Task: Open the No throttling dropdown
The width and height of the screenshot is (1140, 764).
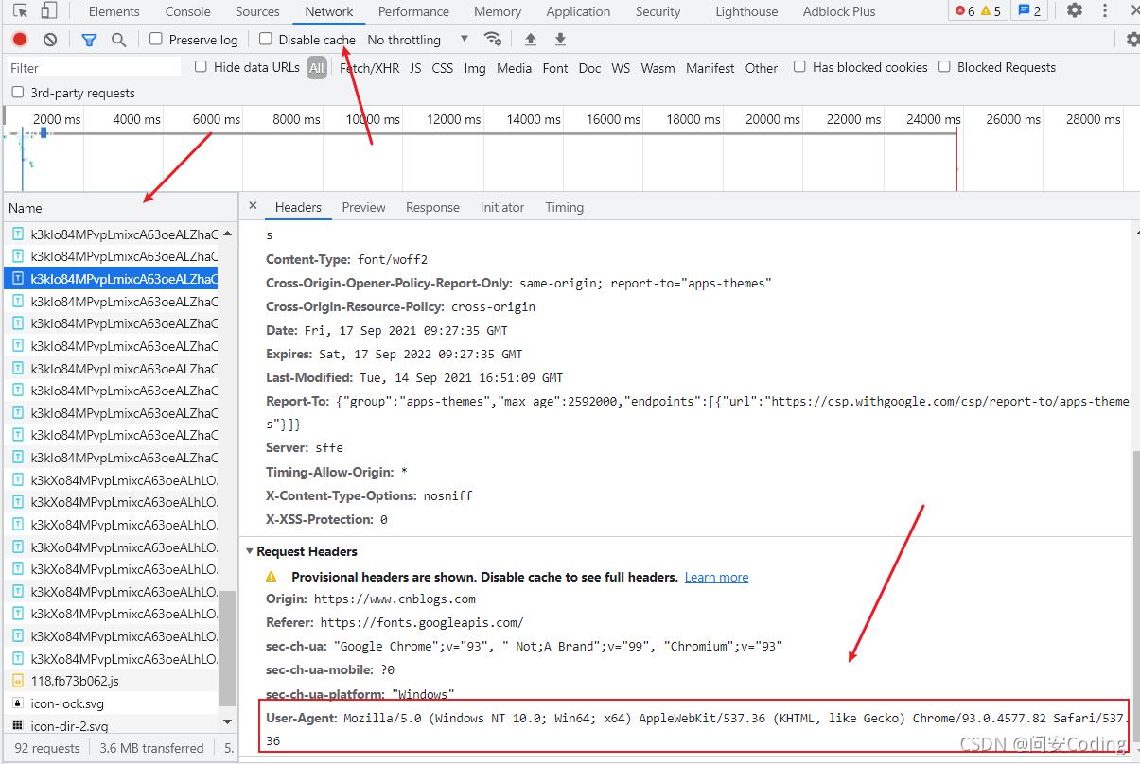Action: click(x=417, y=40)
